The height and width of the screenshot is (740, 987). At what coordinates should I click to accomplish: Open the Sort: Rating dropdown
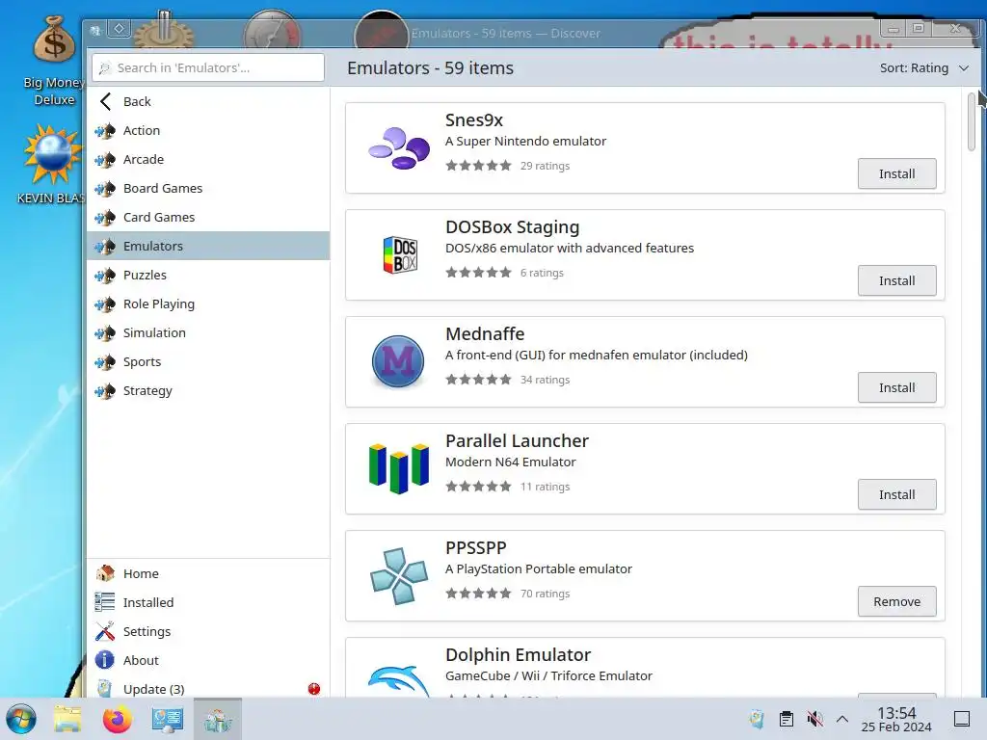pos(924,68)
